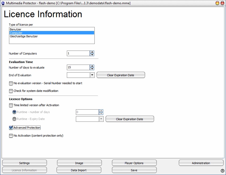Select Runtime - number of days radio
Screen dimensions: 226x175
(x=14, y=112)
